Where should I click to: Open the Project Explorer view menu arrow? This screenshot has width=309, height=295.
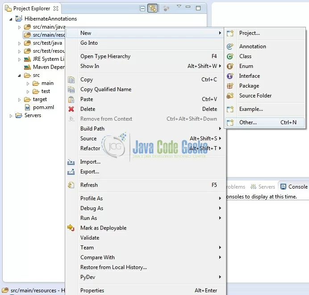click(x=179, y=6)
